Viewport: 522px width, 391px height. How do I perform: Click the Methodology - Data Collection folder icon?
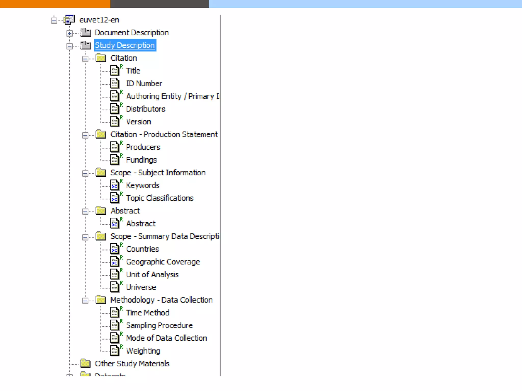[101, 300]
